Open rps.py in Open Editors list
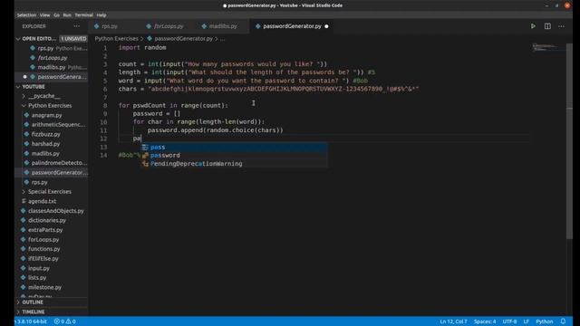Viewport: 580px width, 326px height. pyautogui.click(x=52, y=48)
